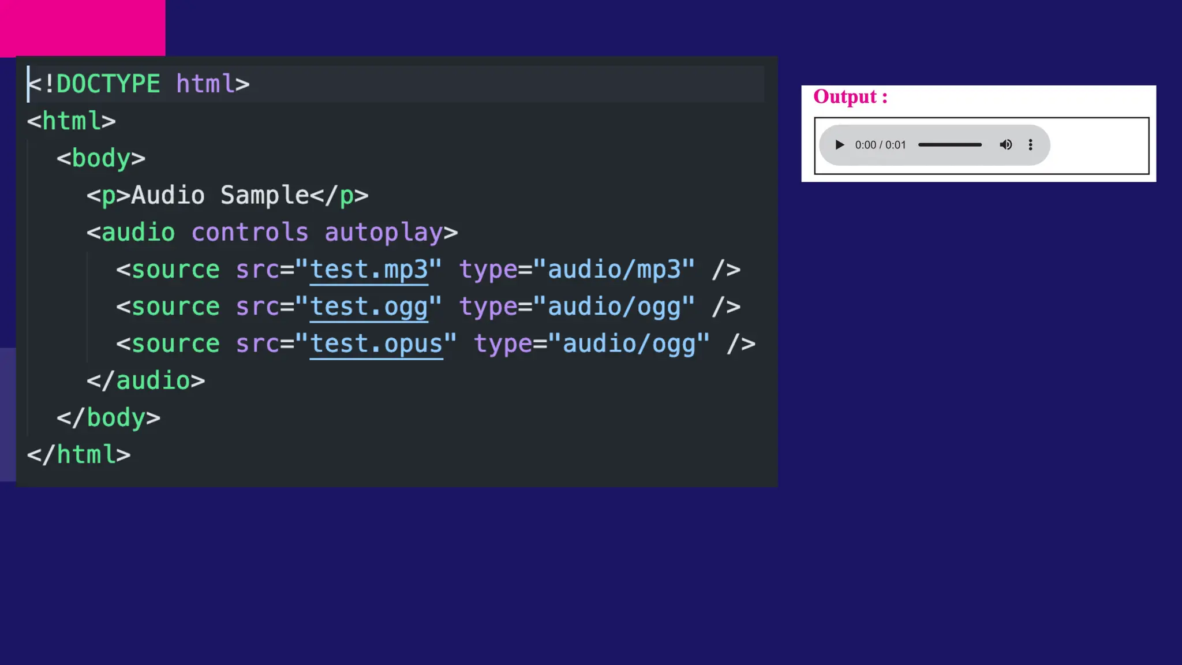The height and width of the screenshot is (665, 1182).
Task: Open the test.opus underlined link
Action: (x=376, y=344)
